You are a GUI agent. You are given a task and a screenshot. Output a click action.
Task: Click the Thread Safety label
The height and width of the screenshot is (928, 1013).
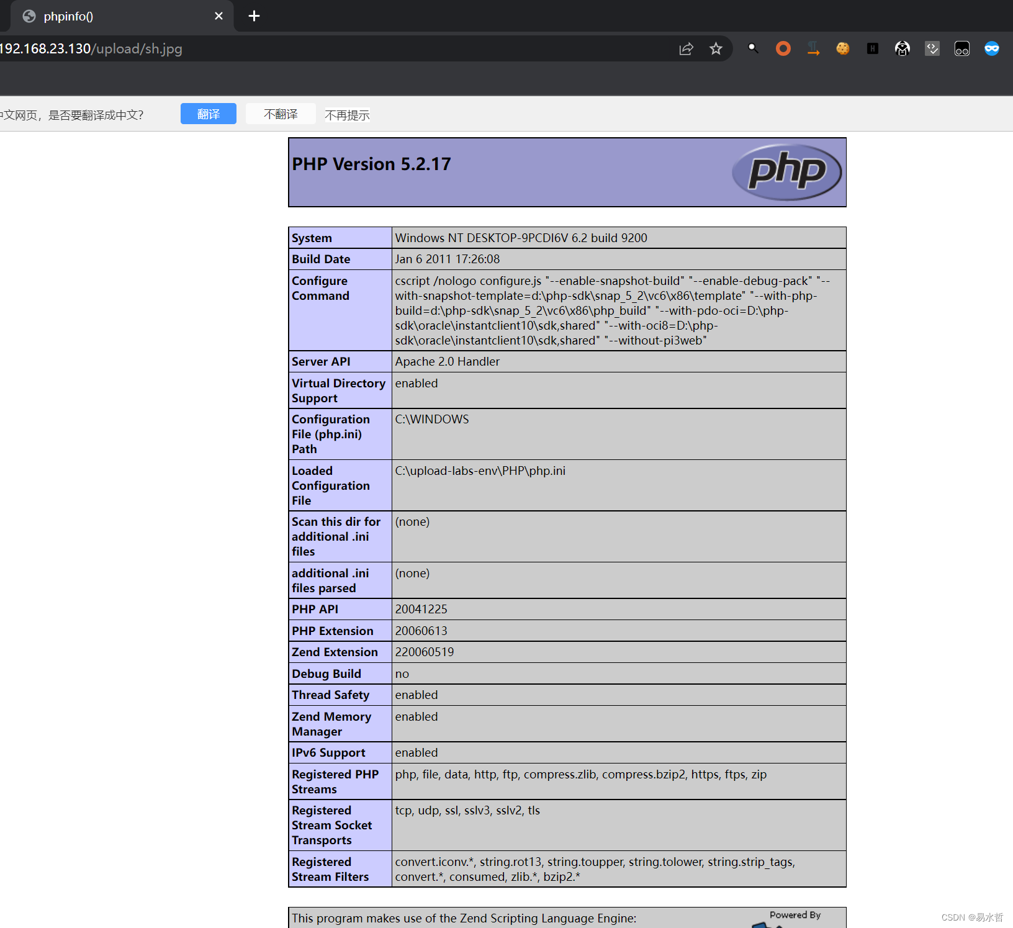pyautogui.click(x=330, y=695)
